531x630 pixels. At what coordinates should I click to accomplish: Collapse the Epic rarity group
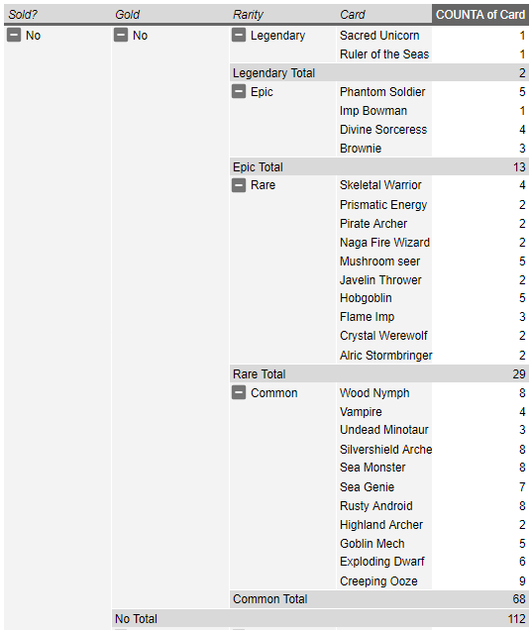[x=239, y=91]
